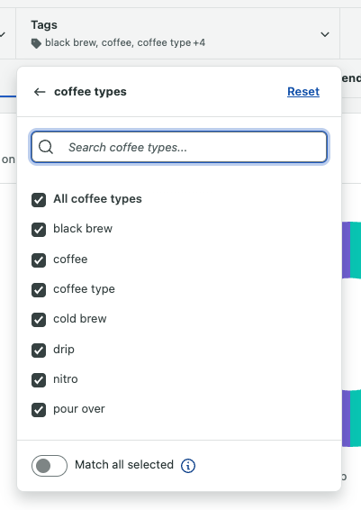Screen dimensions: 361x510
Task: Click the Reset link
Action: [303, 92]
